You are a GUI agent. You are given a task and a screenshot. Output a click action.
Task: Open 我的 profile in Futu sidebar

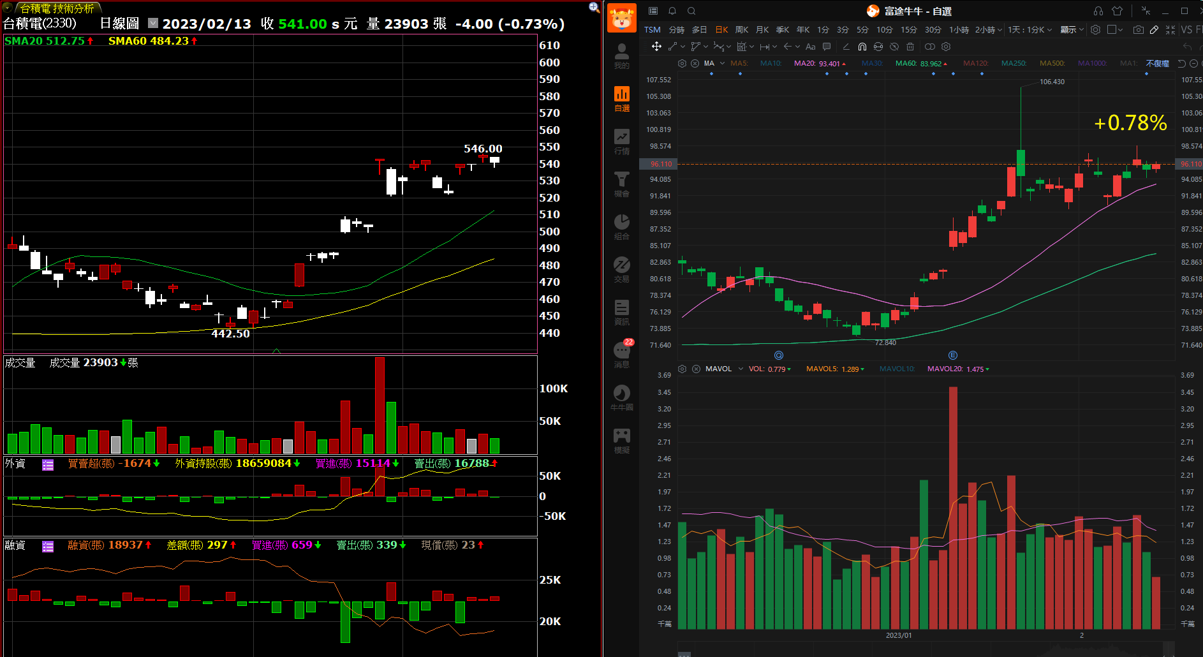[x=621, y=56]
